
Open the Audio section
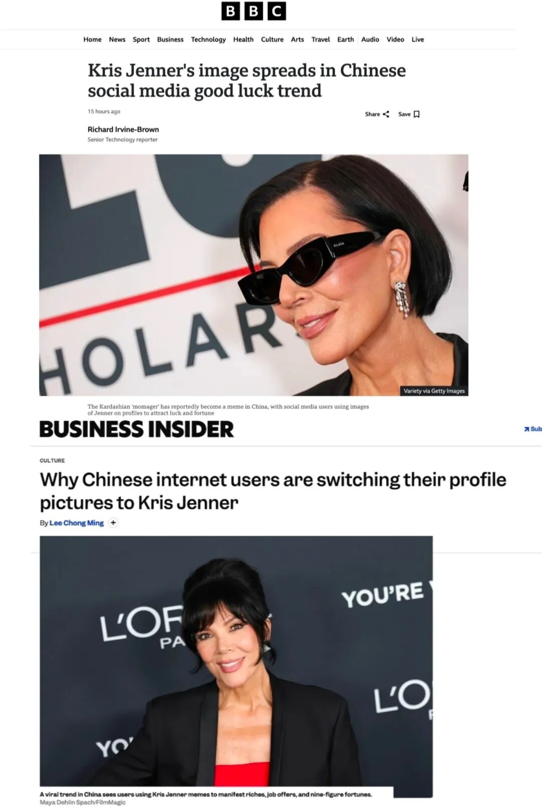point(370,39)
